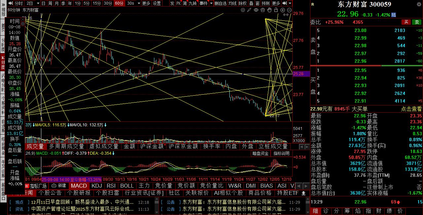This screenshot has width=423, height=215.
Task: Toggle chart eye visibility icon
Action: point(256,10)
